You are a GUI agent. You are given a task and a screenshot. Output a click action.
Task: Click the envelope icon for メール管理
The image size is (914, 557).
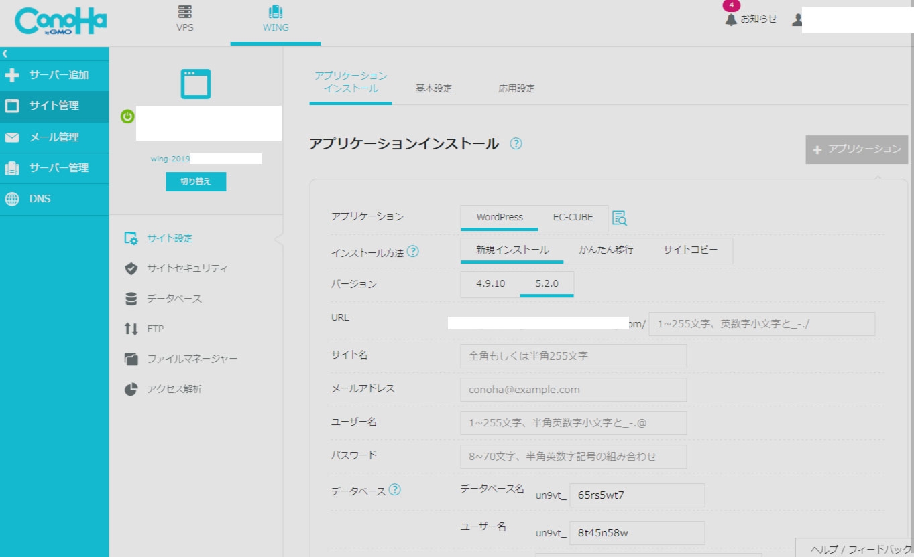click(12, 137)
